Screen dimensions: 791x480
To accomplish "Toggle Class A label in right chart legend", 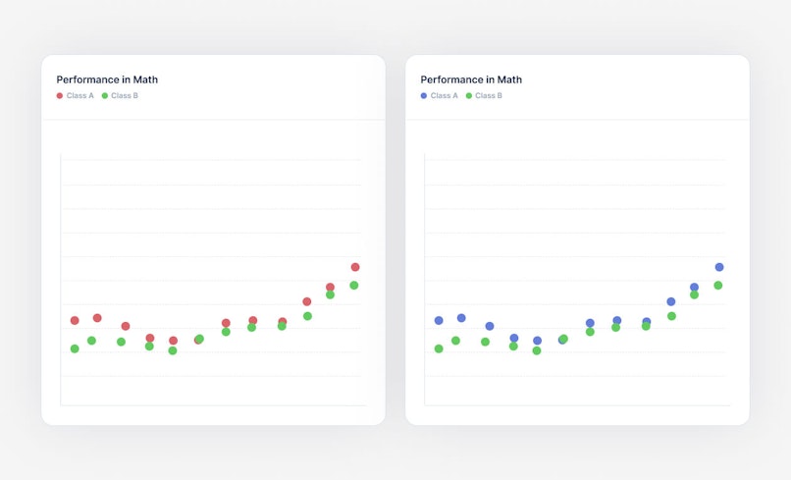I will point(444,96).
